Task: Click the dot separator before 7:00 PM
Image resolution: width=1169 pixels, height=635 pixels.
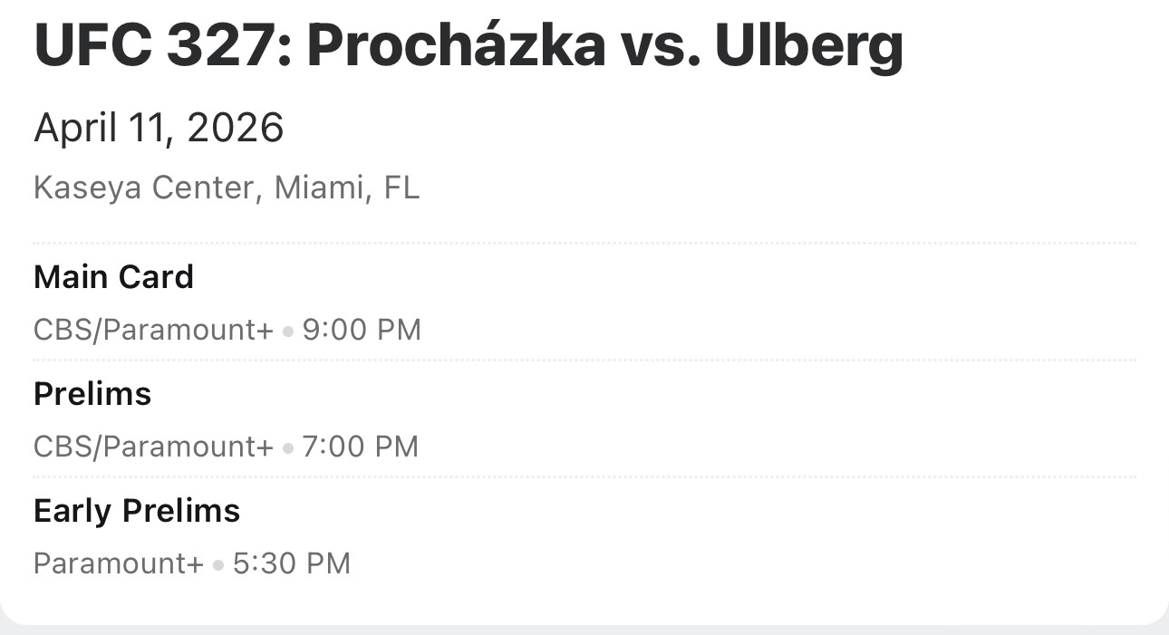Action: [288, 447]
